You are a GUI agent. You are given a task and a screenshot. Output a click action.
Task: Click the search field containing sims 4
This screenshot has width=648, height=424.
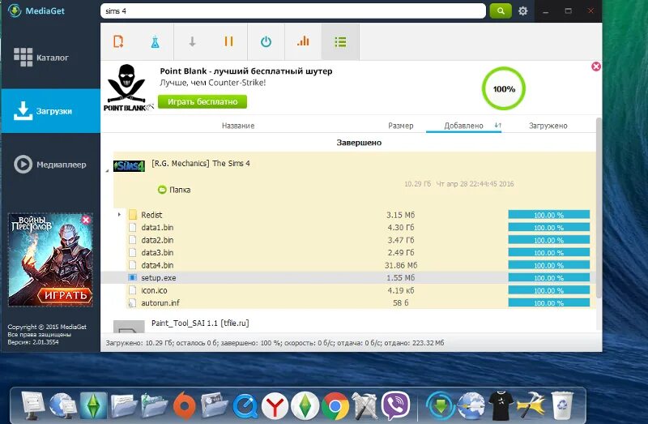tap(293, 11)
